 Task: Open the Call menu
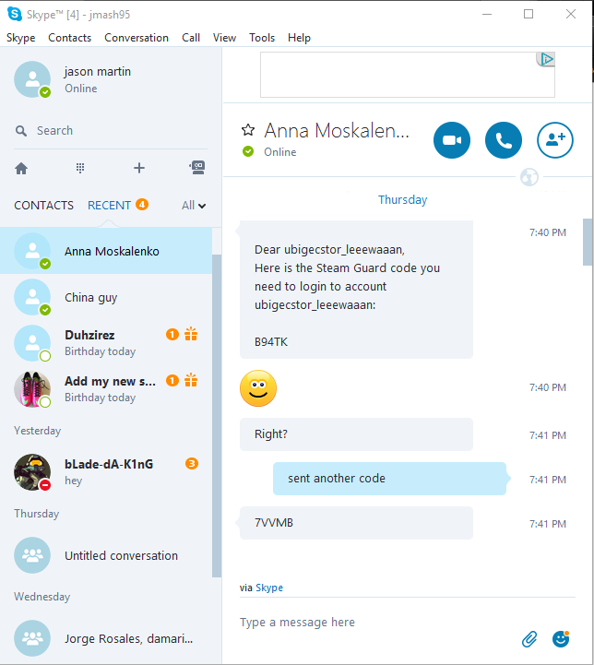191,38
